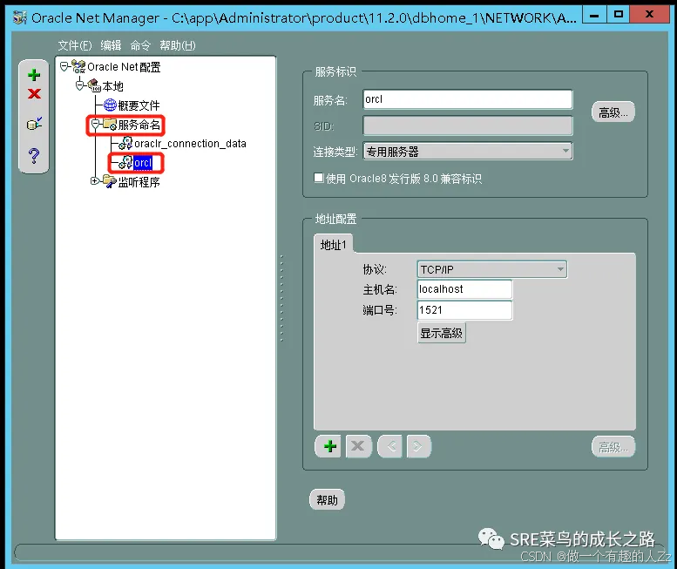Select the 概要文件 tree item

coord(139,105)
